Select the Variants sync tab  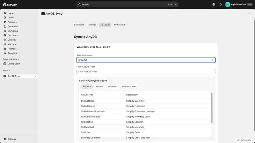coord(99,86)
